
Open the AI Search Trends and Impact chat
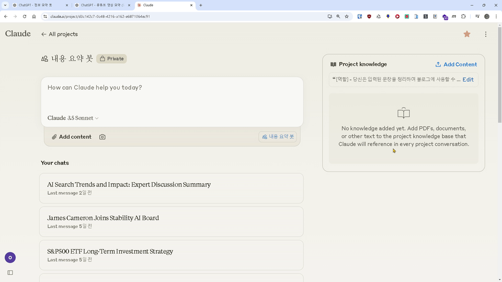click(x=172, y=189)
